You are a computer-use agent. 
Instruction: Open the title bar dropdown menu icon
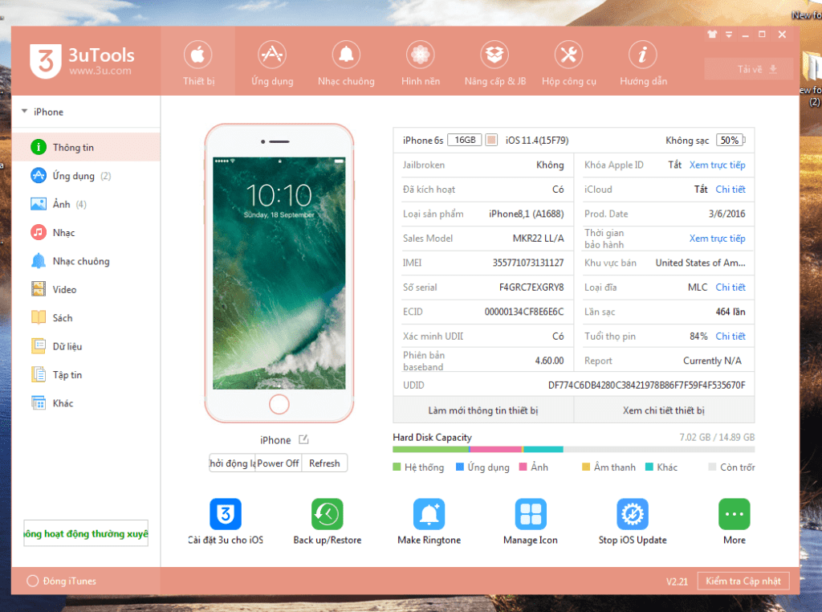click(729, 34)
